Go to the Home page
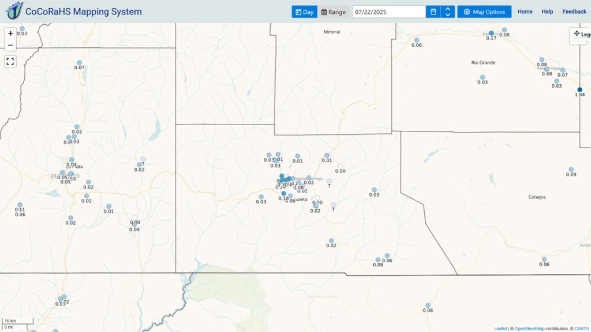 (525, 12)
